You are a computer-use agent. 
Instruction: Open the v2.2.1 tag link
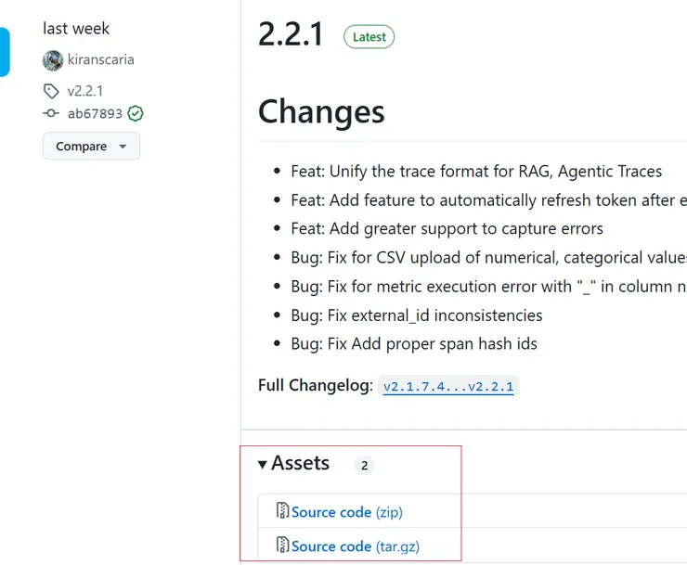click(85, 91)
